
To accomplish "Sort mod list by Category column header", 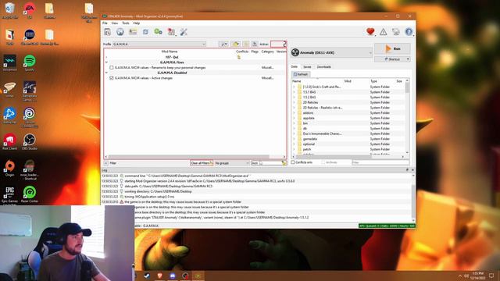I will click(x=267, y=52).
